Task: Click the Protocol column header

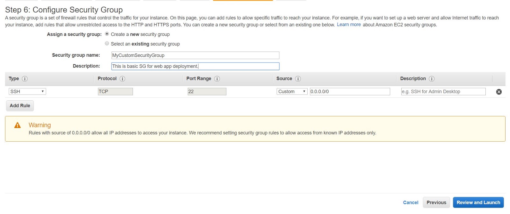Action: pos(107,79)
